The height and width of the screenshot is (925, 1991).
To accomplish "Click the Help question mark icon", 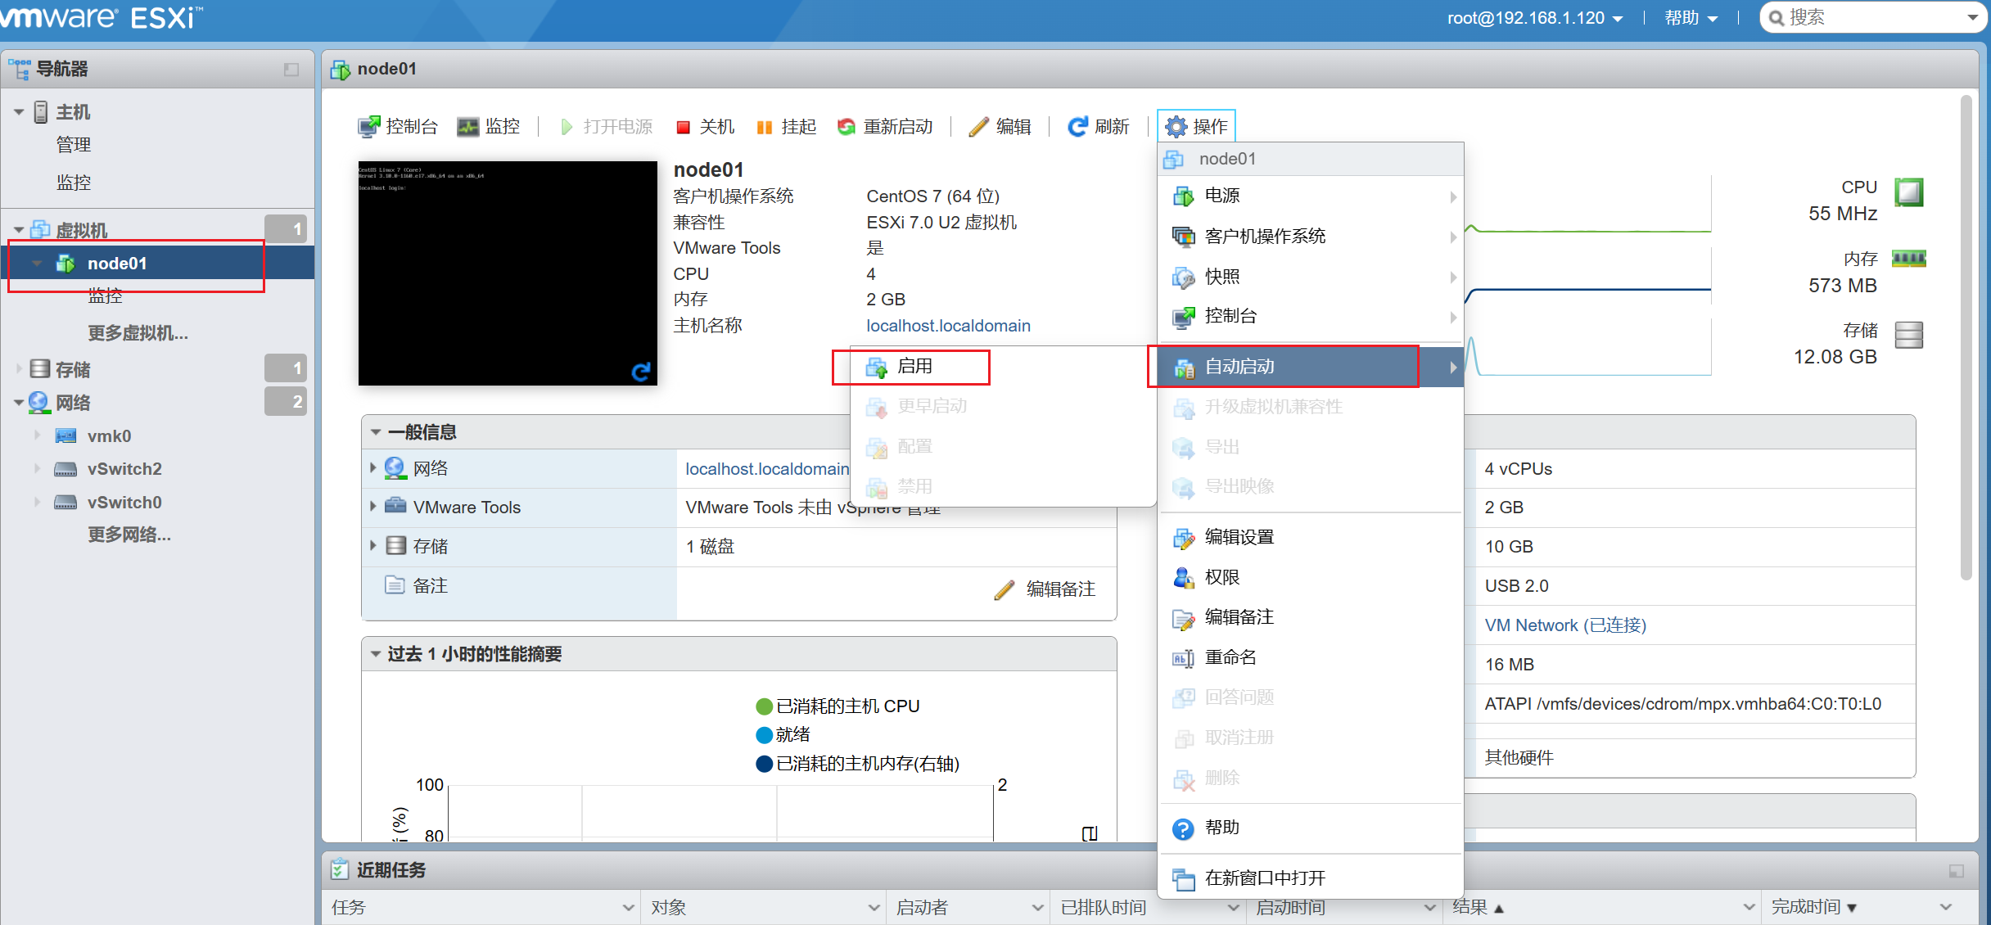I will 1184,829.
